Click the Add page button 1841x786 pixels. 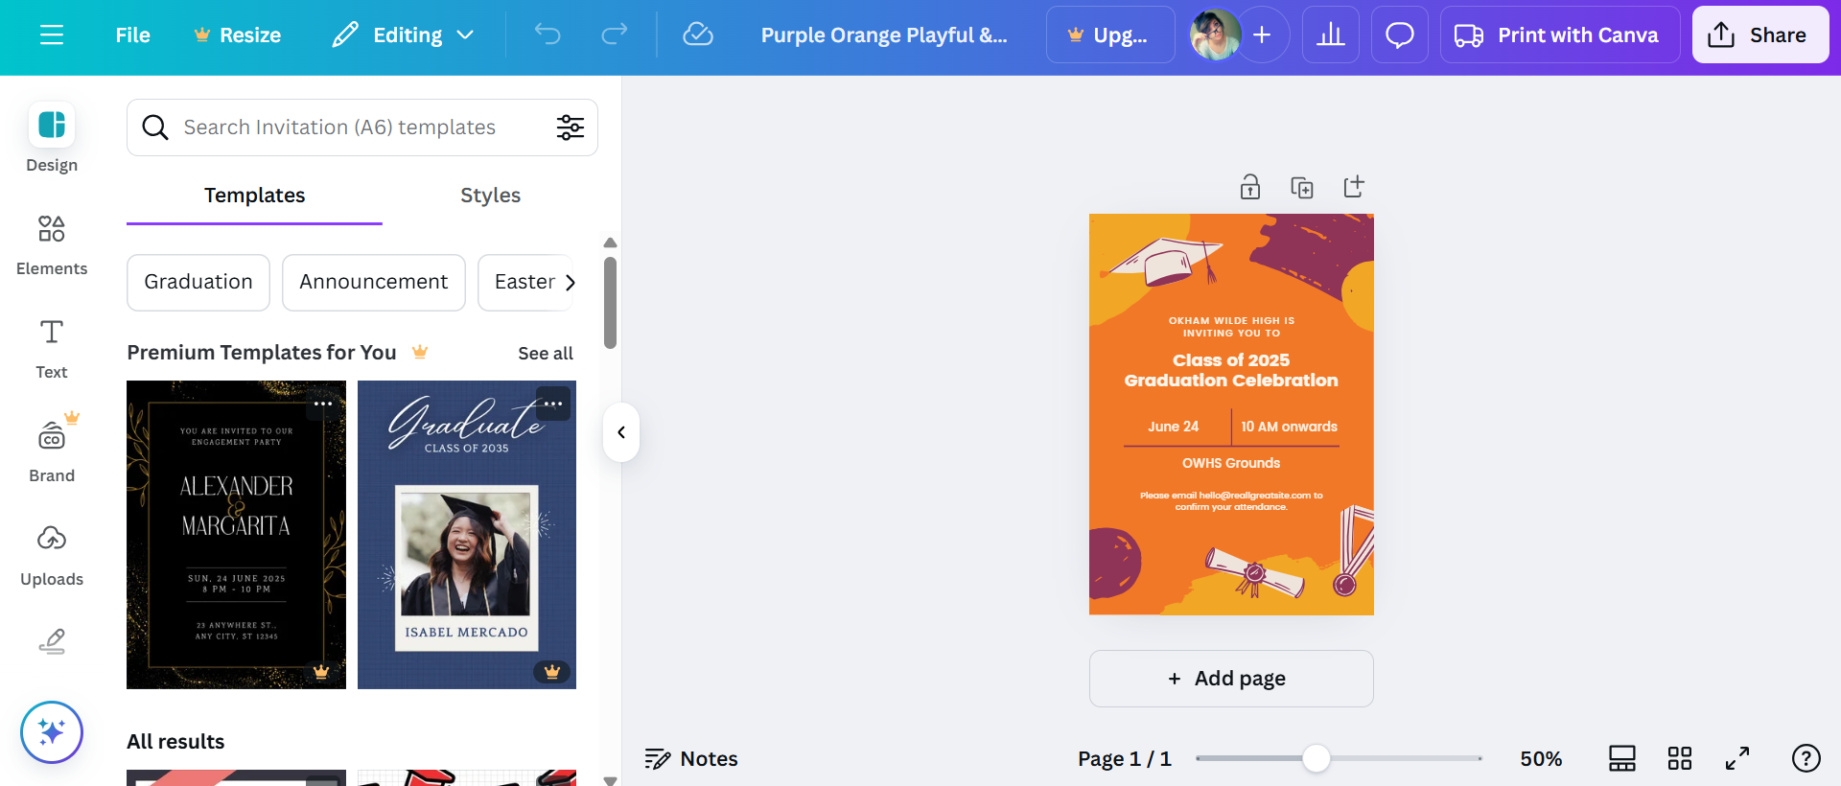[x=1231, y=679]
